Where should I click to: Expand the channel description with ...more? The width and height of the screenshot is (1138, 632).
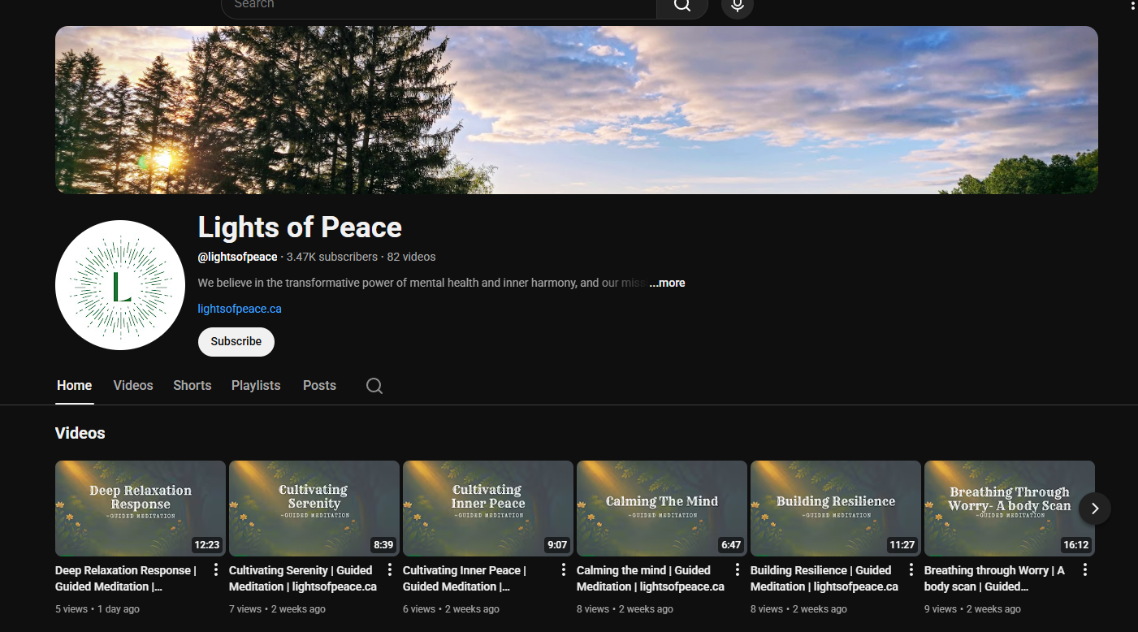click(666, 282)
